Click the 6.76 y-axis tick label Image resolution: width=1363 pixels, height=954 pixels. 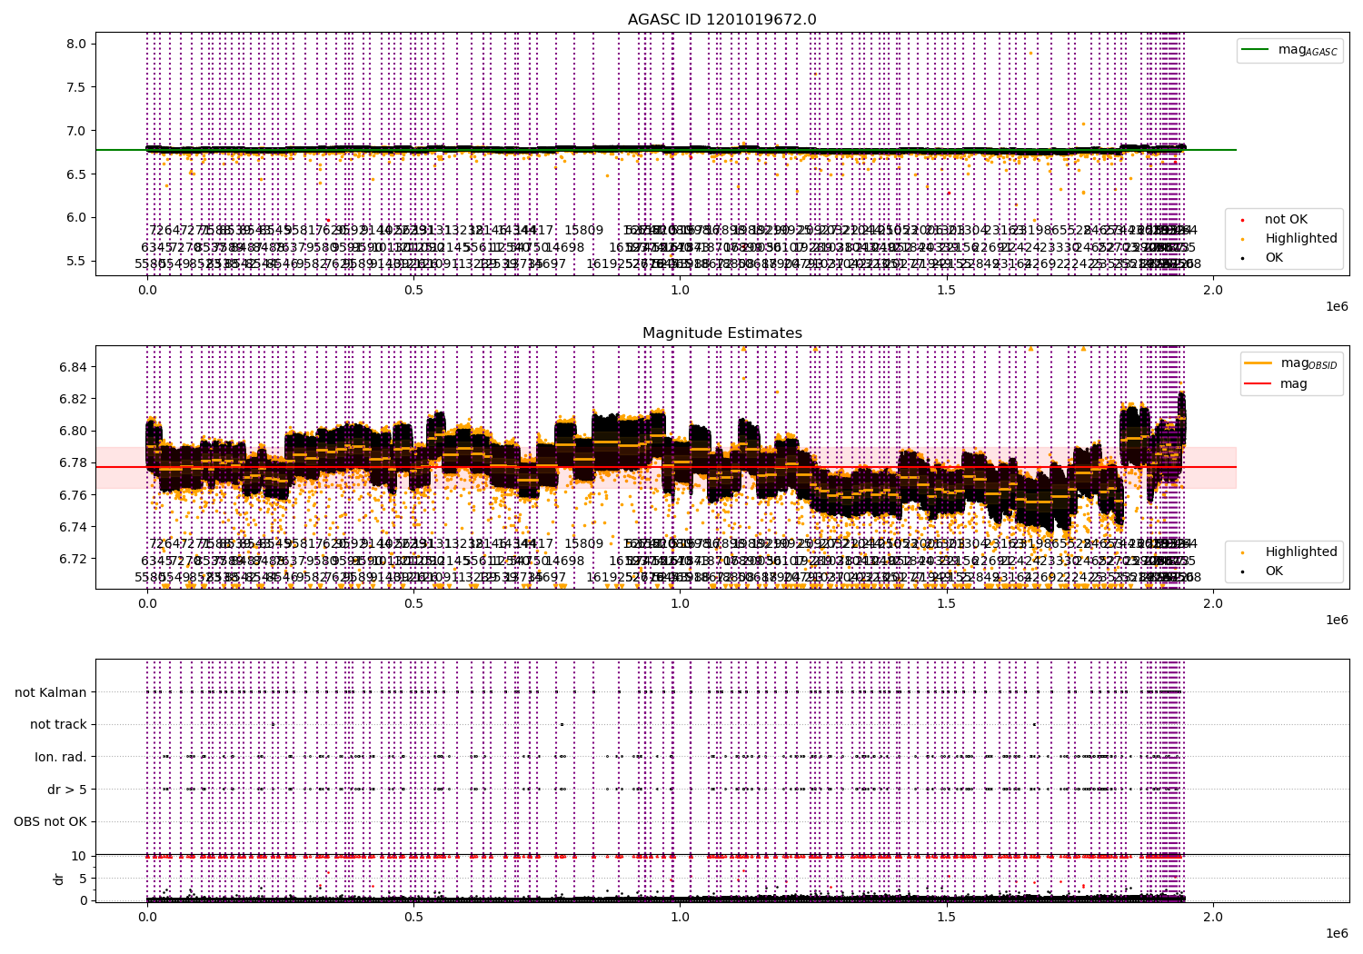coord(74,495)
